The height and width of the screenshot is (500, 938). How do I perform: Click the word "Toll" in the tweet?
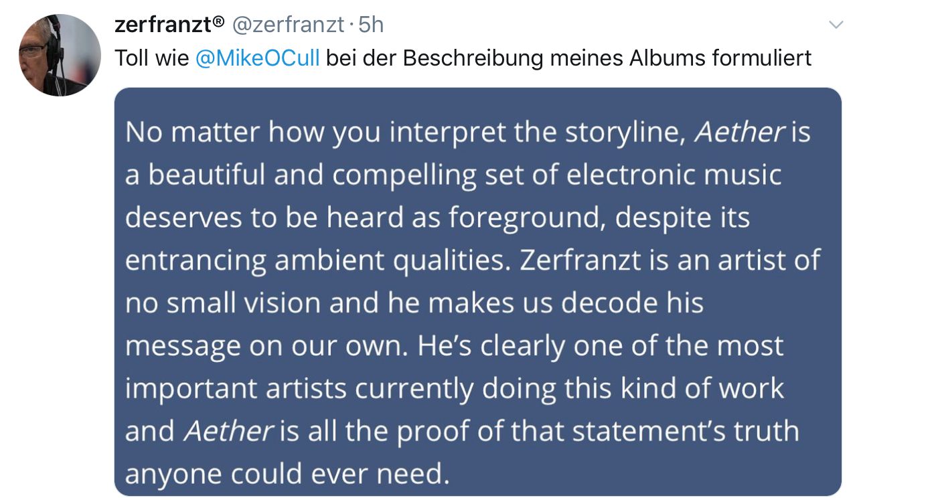(131, 58)
